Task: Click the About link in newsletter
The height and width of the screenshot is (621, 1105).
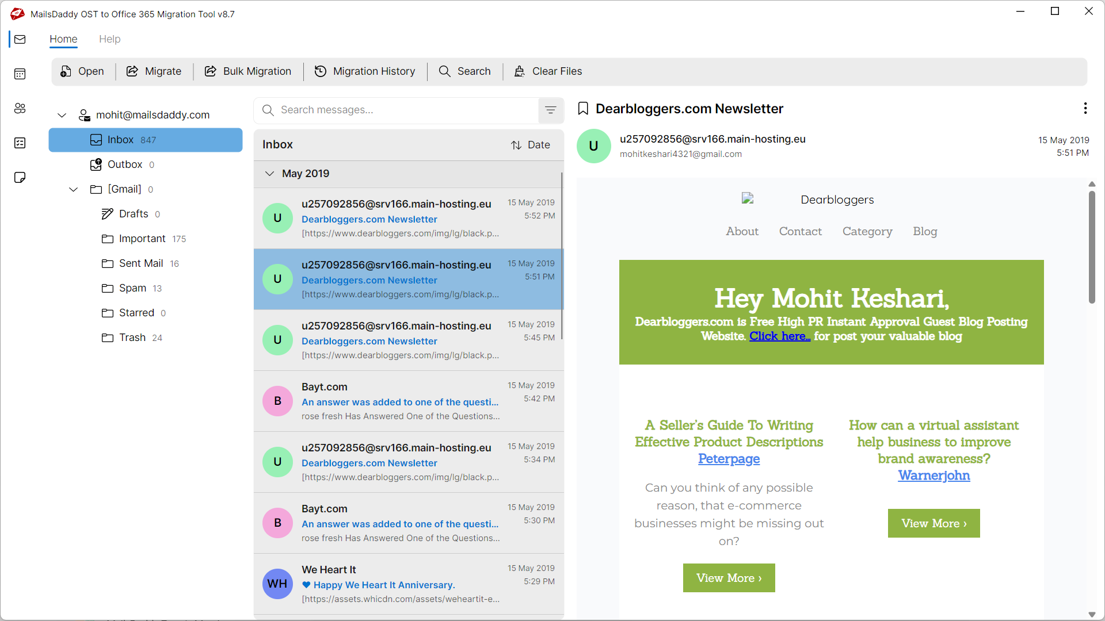Action: point(742,231)
